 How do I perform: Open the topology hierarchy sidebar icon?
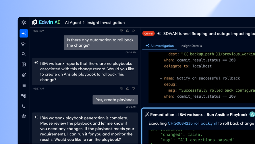pyautogui.click(x=24, y=96)
